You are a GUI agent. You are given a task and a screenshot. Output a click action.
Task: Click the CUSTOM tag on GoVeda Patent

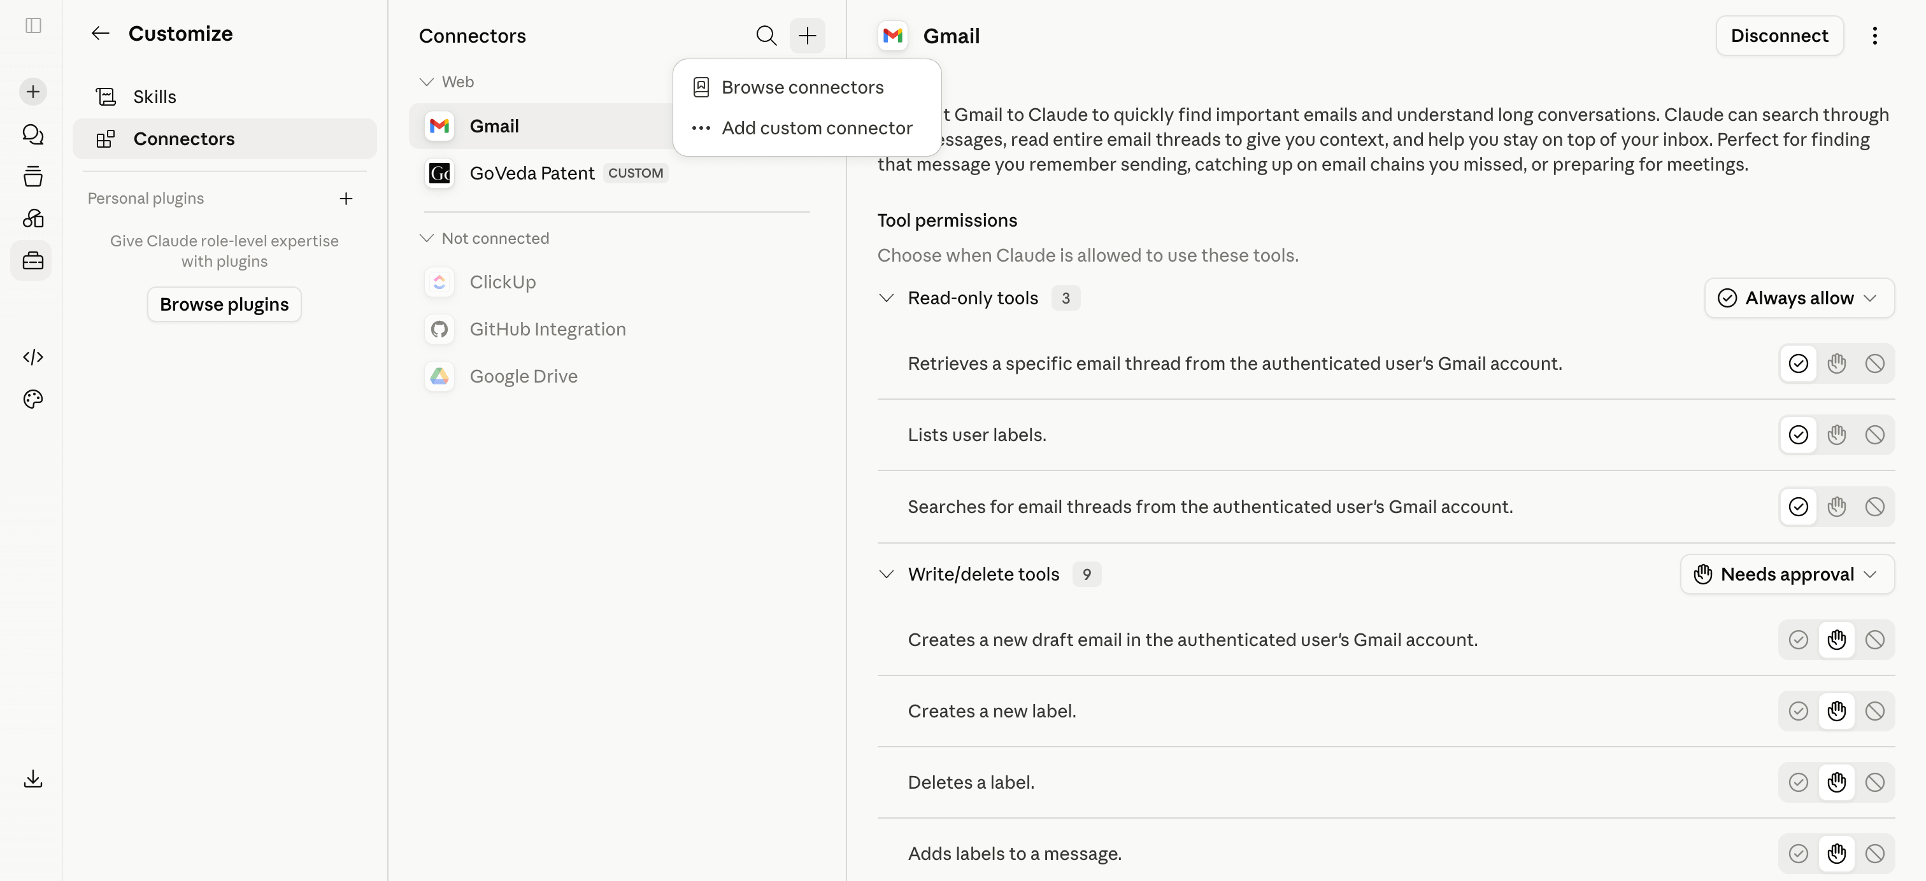point(636,173)
